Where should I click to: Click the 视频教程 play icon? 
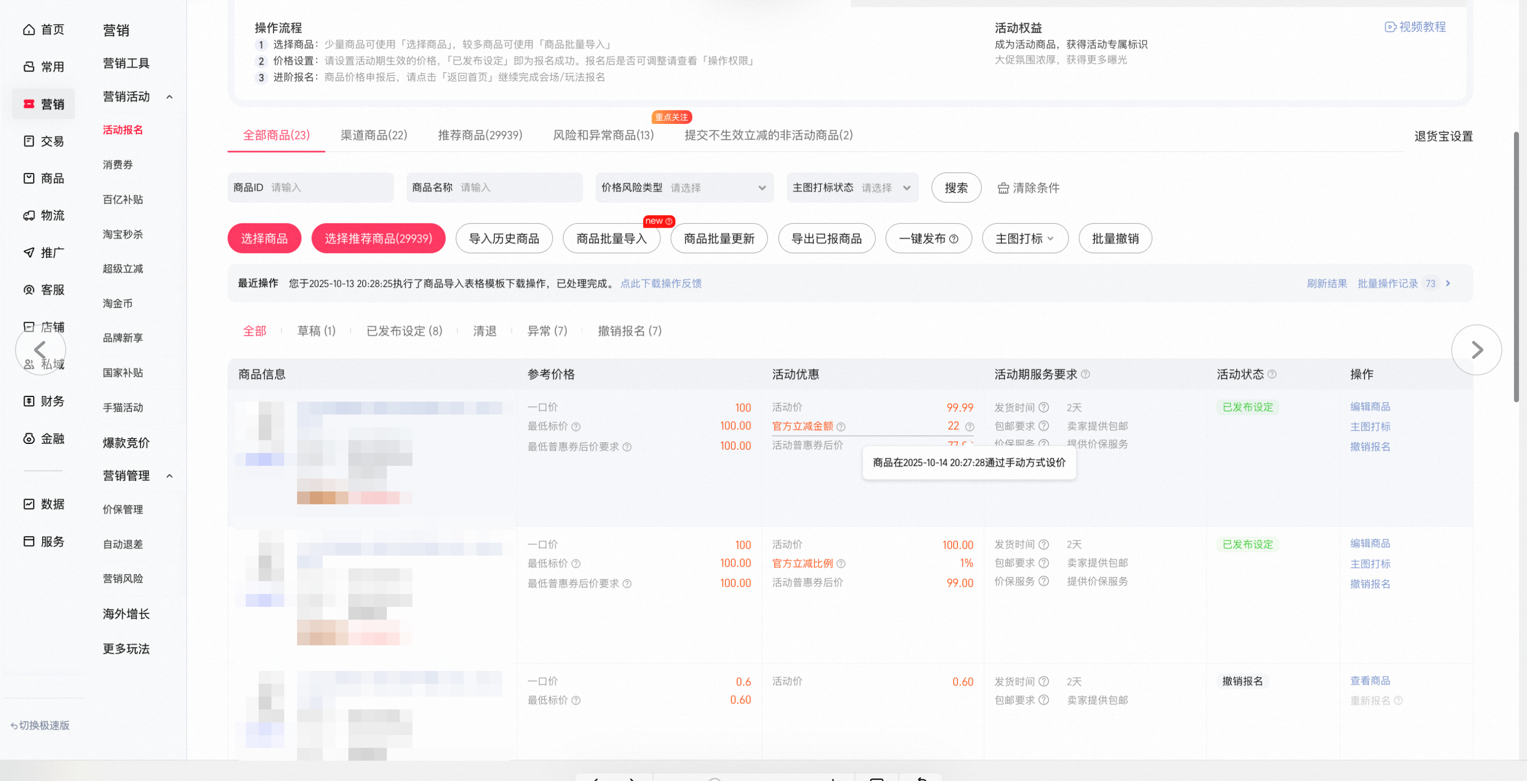1390,27
